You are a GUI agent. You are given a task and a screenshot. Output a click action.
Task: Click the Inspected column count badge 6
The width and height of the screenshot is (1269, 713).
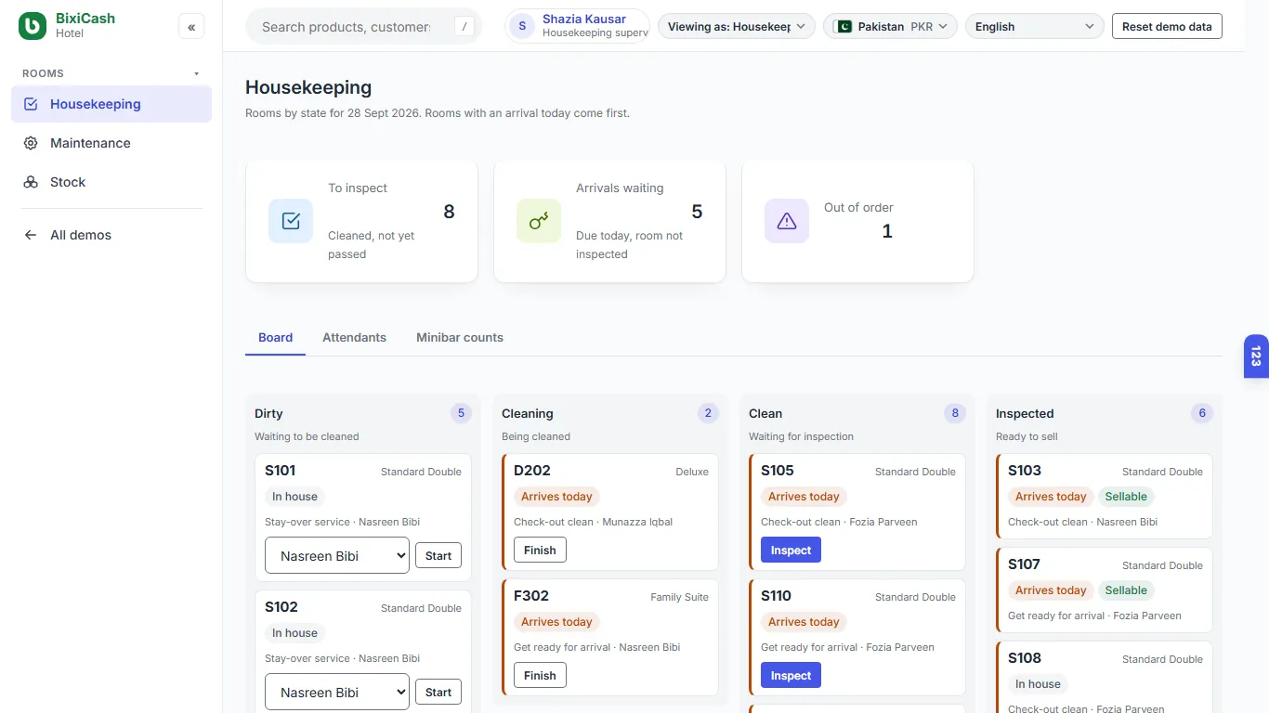pyautogui.click(x=1202, y=413)
